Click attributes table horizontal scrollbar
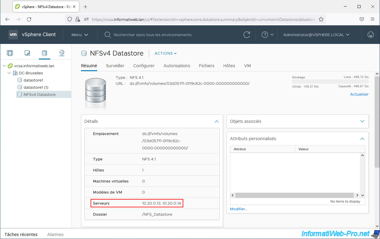Viewport: 380px width, 239px height. point(295,195)
